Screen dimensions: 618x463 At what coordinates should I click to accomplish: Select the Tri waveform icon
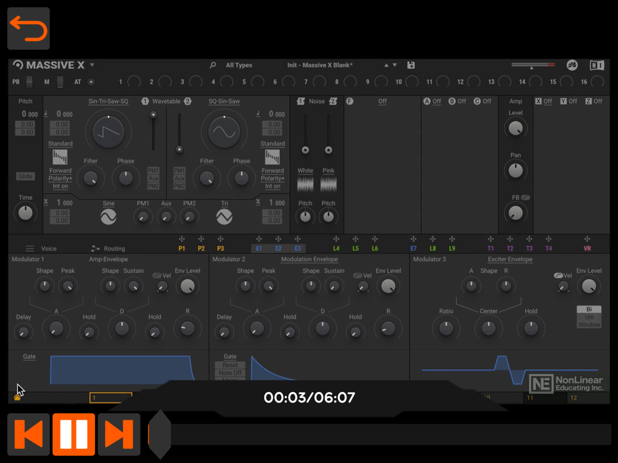click(224, 217)
